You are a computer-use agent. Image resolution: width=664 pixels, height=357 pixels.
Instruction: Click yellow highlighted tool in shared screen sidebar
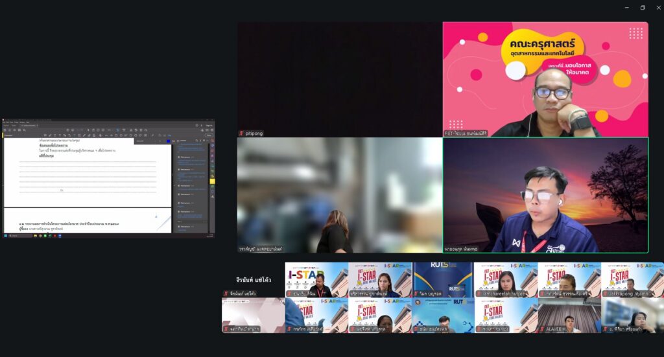click(212, 181)
